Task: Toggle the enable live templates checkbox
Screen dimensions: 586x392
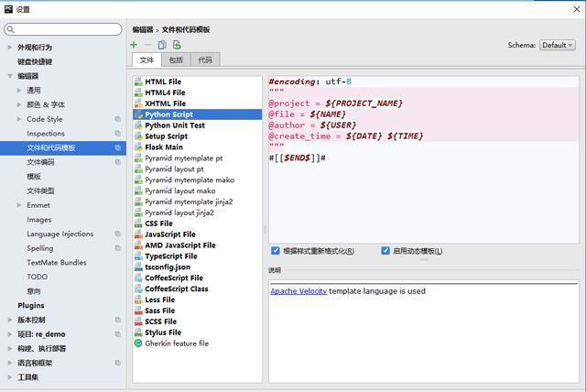Action: 385,250
